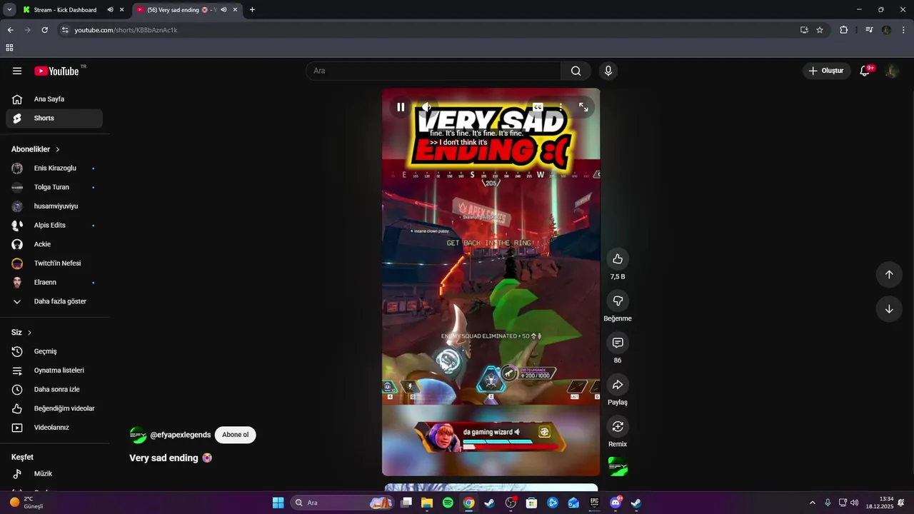Go to the YouTube home logo
Viewport: 914px width, 514px height.
point(56,71)
